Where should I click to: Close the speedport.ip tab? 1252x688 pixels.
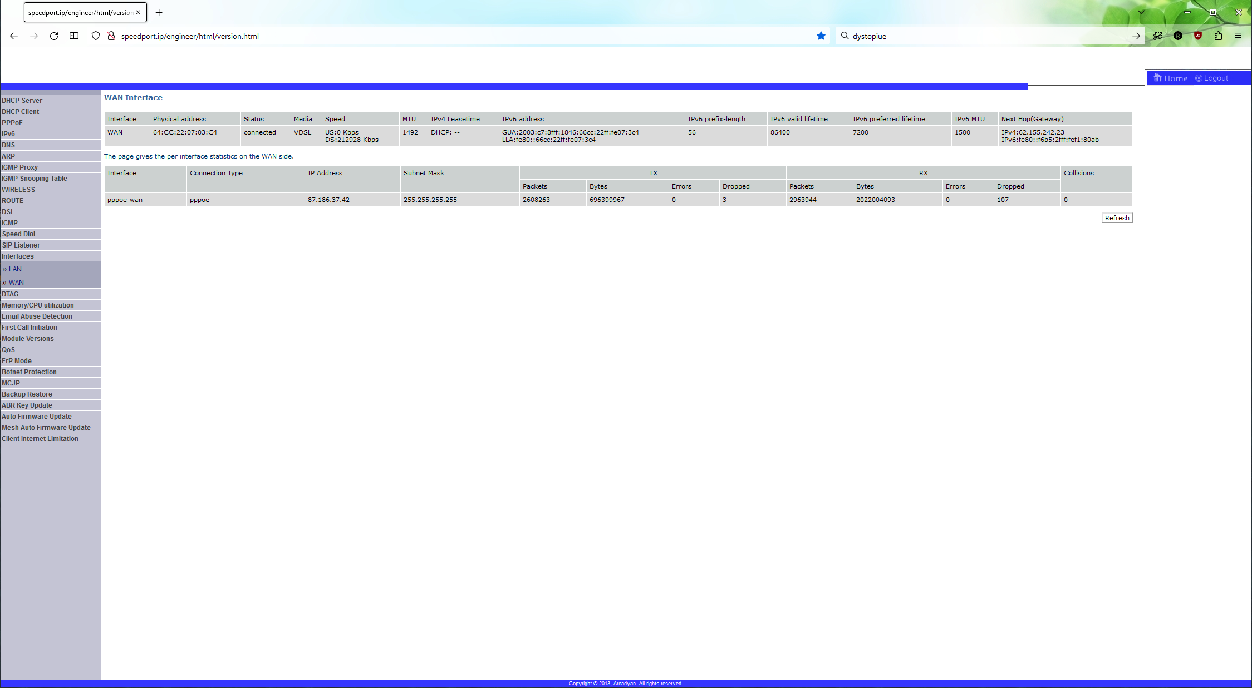[138, 12]
